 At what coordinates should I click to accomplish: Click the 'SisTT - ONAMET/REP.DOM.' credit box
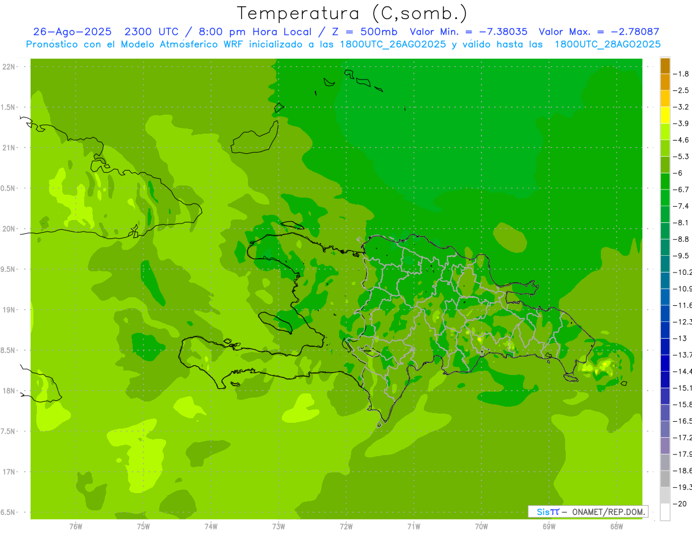(588, 512)
